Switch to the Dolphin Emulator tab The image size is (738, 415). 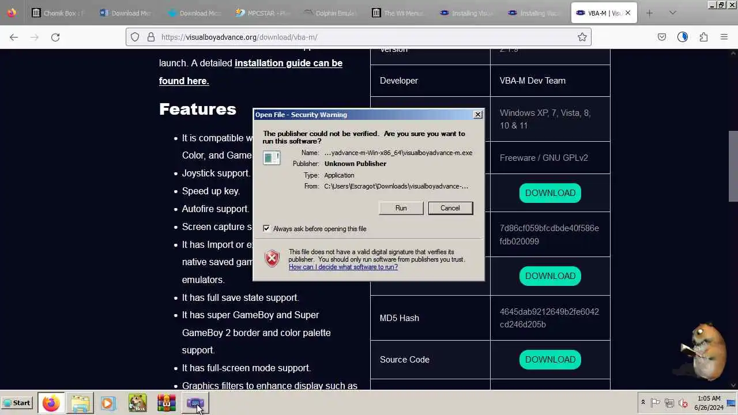point(330,13)
